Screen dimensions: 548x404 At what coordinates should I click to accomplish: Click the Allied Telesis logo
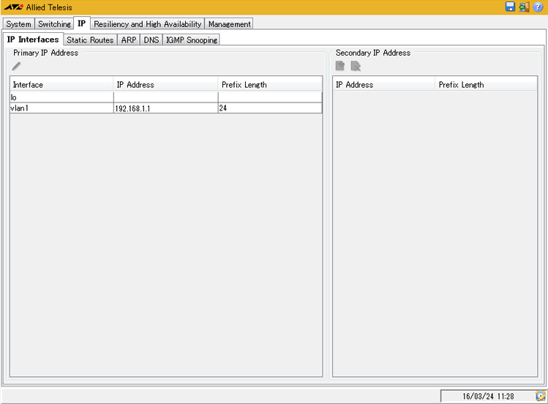tap(12, 7)
